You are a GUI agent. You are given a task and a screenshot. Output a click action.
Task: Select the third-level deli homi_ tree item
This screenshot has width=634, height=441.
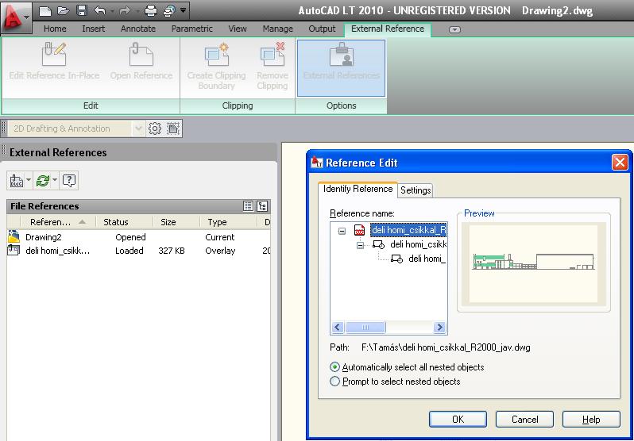pos(427,259)
